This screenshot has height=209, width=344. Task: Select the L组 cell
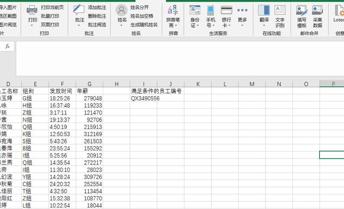(x=35, y=205)
